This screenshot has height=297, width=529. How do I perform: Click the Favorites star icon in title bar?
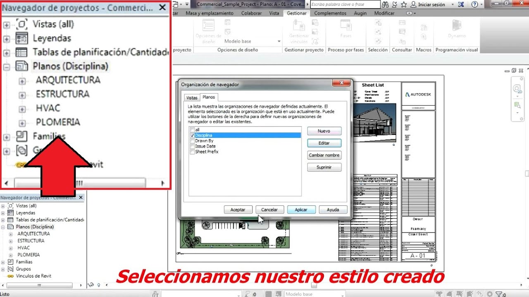(404, 5)
